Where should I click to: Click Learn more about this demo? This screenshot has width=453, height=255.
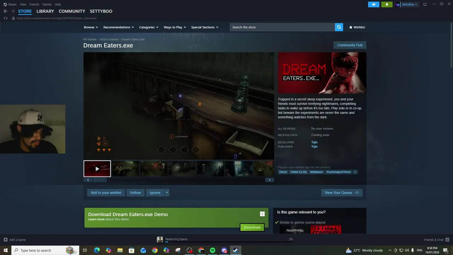(x=96, y=219)
